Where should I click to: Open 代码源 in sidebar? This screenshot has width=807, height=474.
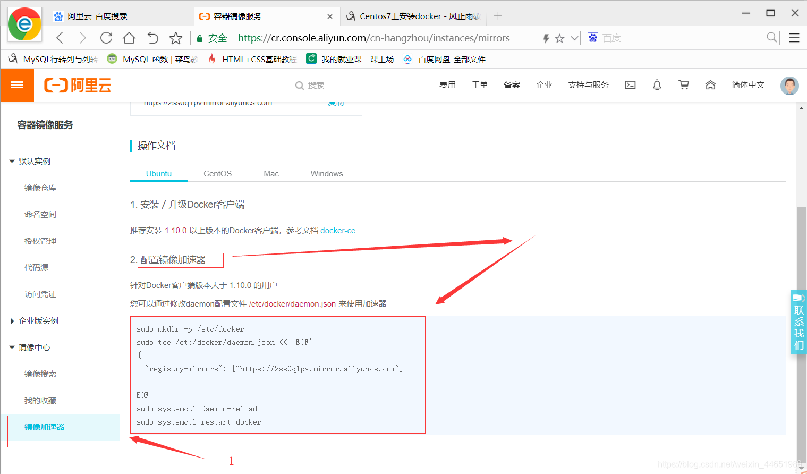click(x=36, y=267)
